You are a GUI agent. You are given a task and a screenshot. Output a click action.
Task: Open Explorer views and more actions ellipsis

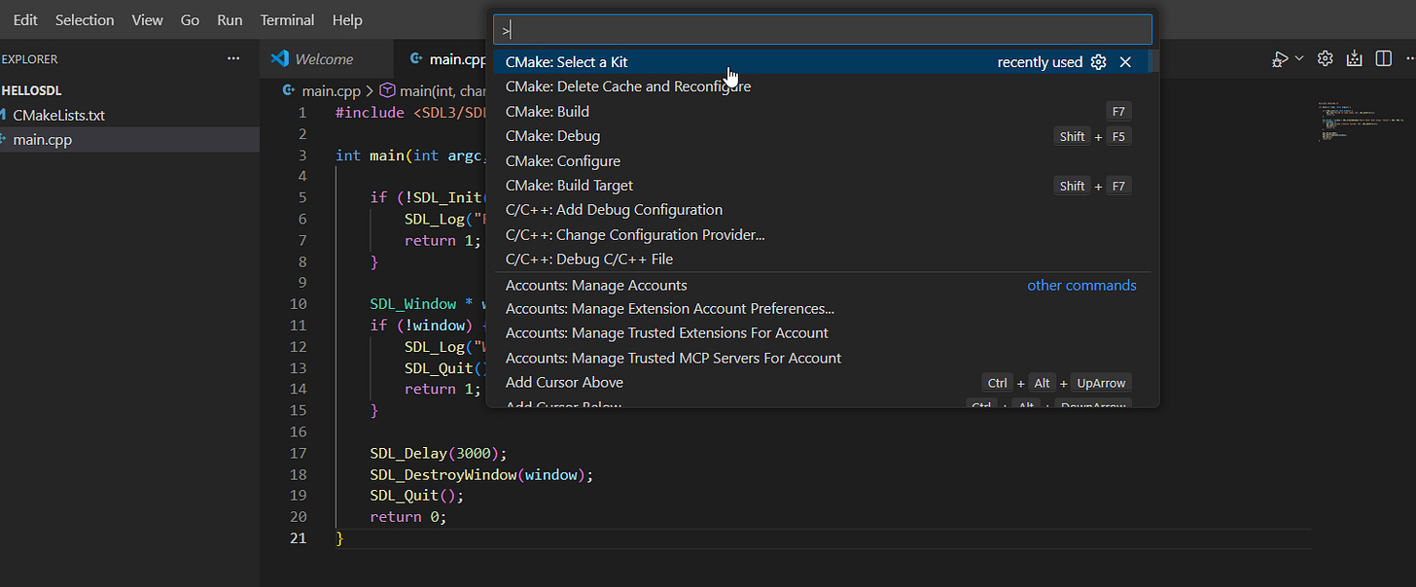coord(233,58)
